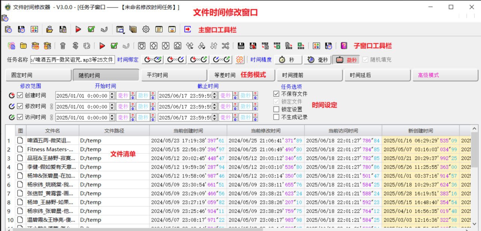
Task: Select the 毫秒 time precision button
Action: click(x=318, y=60)
